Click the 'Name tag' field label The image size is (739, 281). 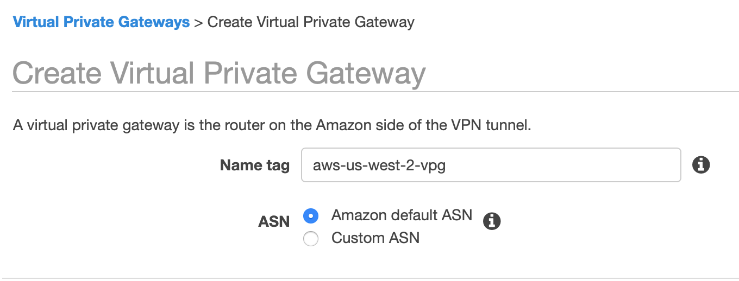point(254,165)
